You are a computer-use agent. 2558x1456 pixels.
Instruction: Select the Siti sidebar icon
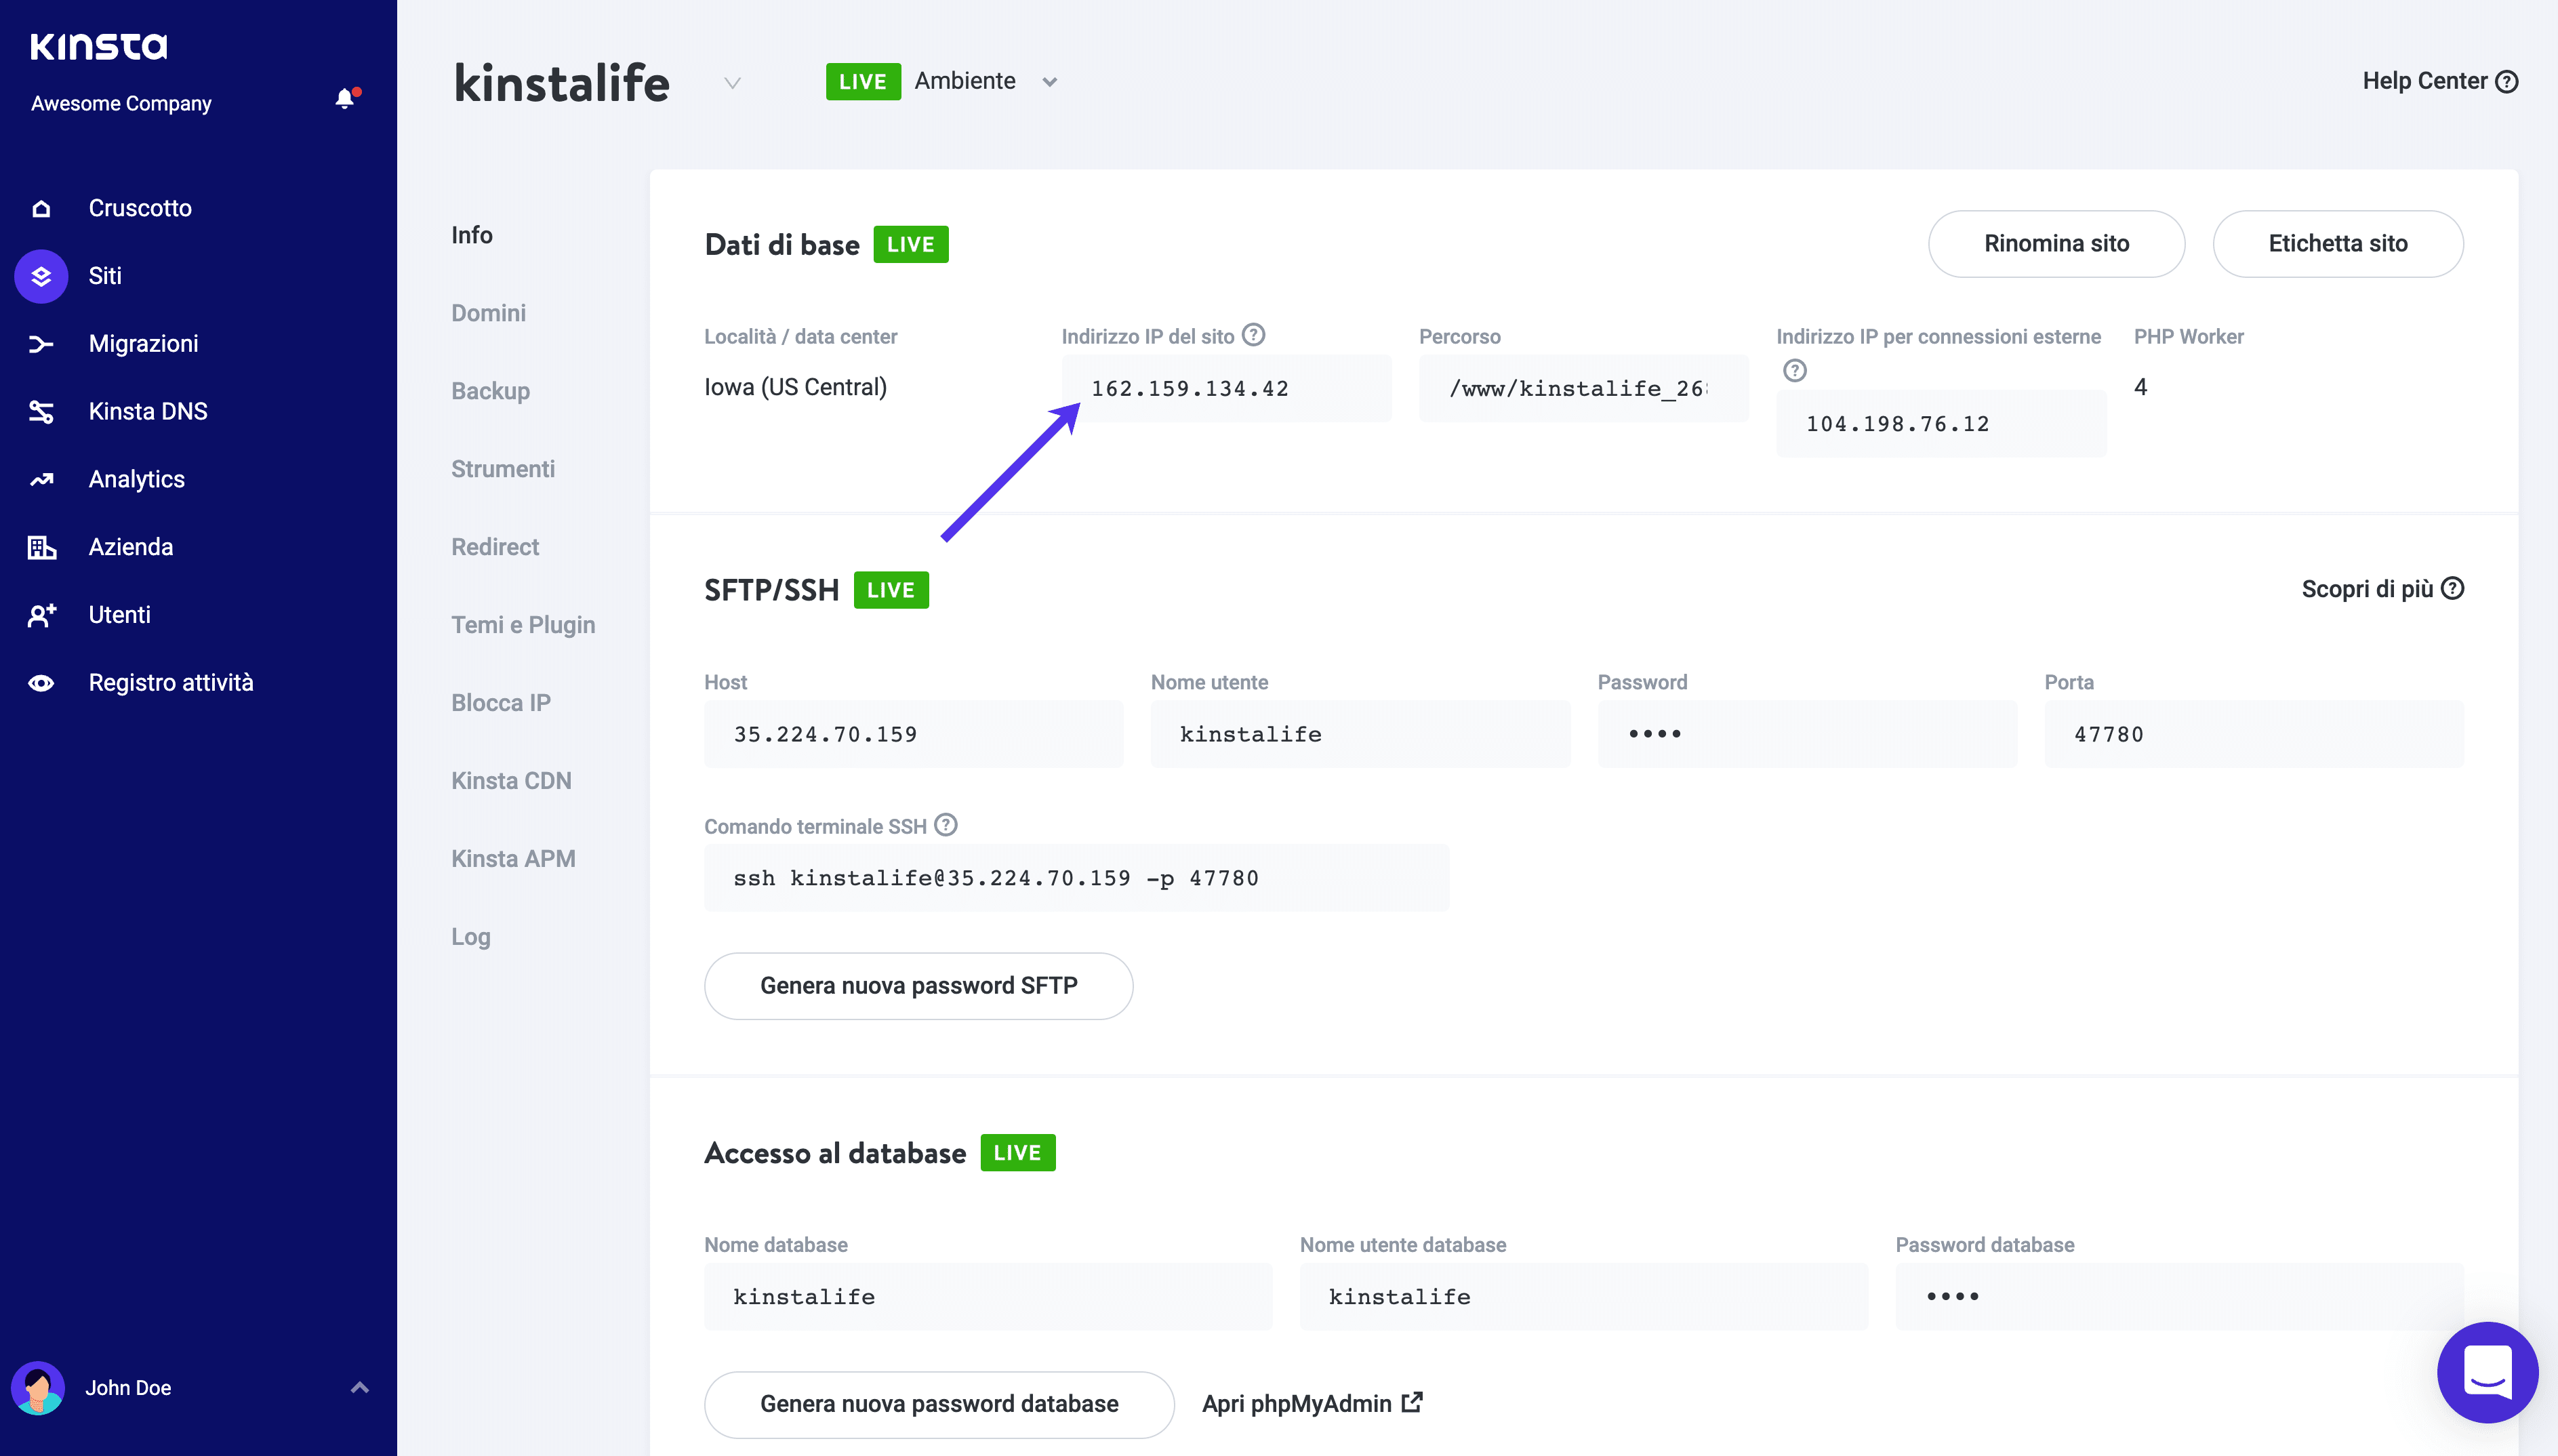tap(41, 276)
